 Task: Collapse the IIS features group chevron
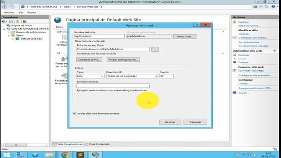(223, 53)
